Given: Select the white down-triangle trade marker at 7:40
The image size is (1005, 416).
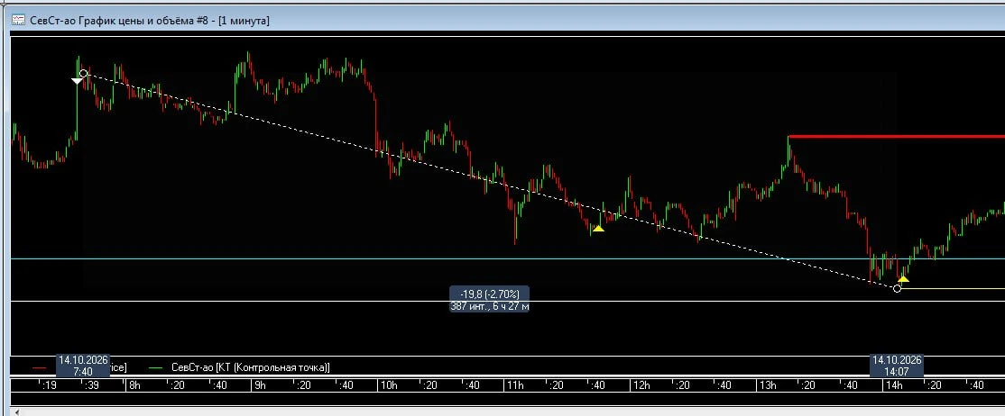Looking at the screenshot, I should coord(77,81).
